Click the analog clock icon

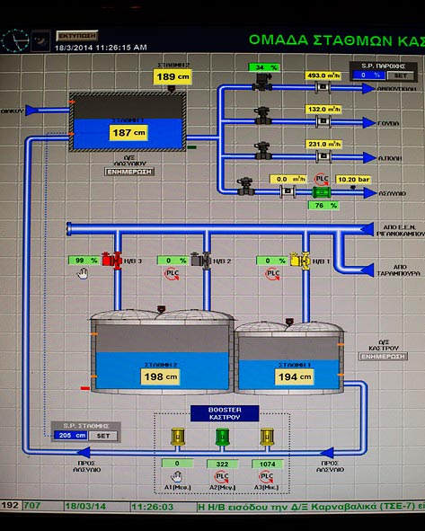(x=15, y=40)
